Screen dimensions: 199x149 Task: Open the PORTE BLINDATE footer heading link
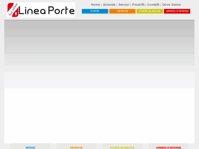[x=122, y=148]
